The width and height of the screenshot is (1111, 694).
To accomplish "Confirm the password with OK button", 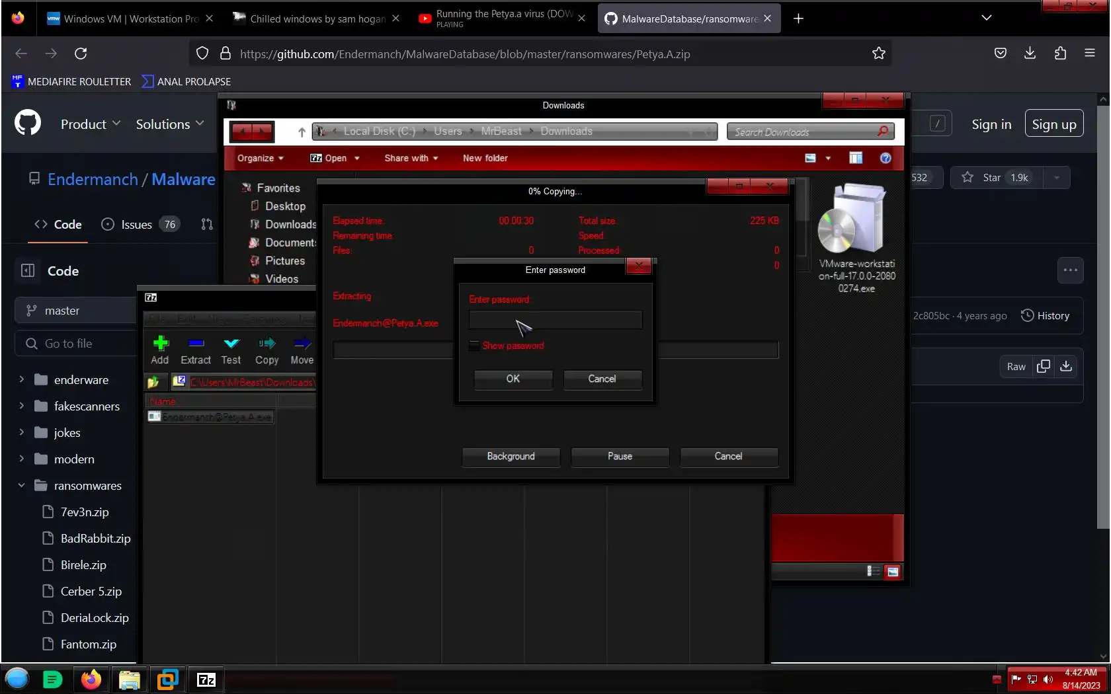I will [x=513, y=379].
